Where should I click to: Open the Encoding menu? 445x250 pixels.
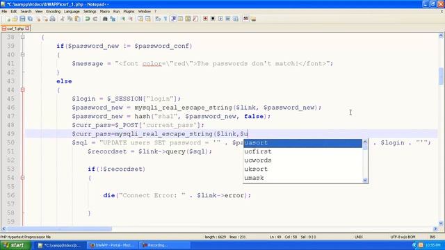pos(54,11)
